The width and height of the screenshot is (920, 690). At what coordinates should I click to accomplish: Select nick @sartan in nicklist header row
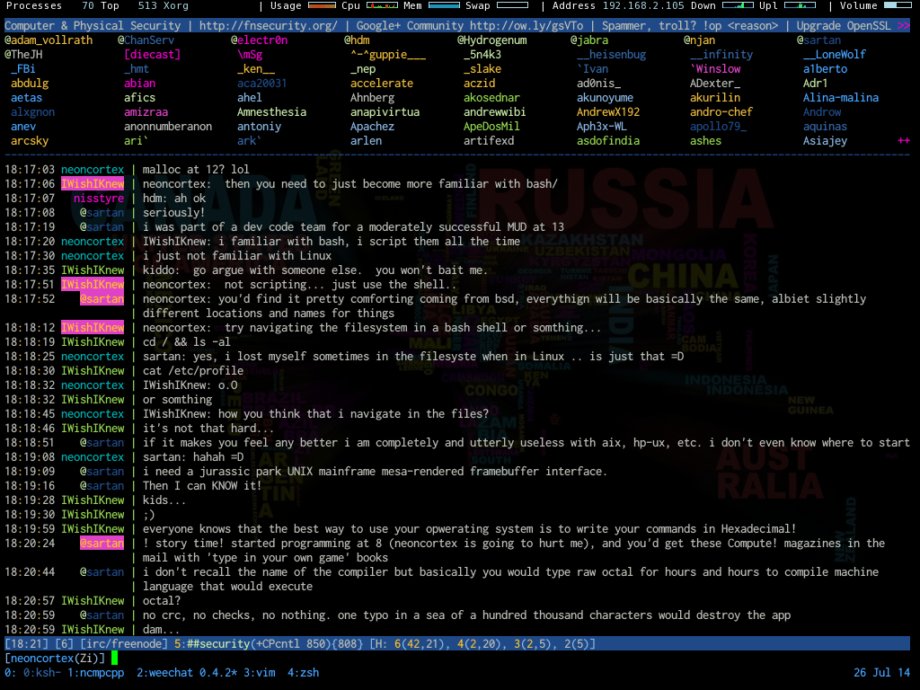(x=818, y=40)
